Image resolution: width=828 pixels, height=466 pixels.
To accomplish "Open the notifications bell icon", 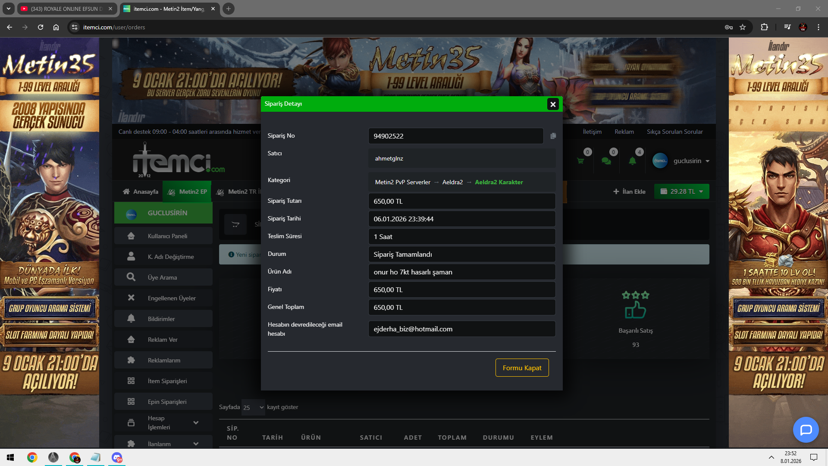I will (x=632, y=161).
